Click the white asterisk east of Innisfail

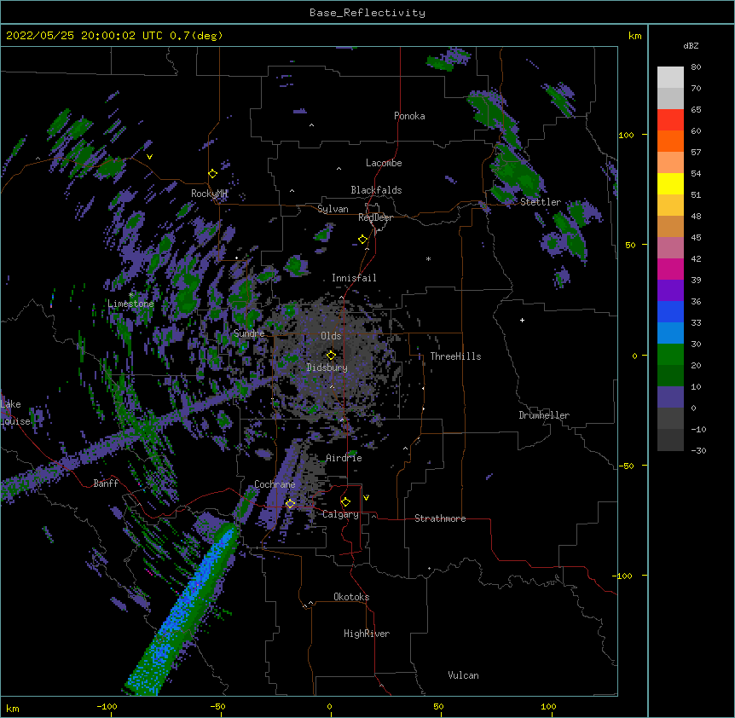[428, 258]
